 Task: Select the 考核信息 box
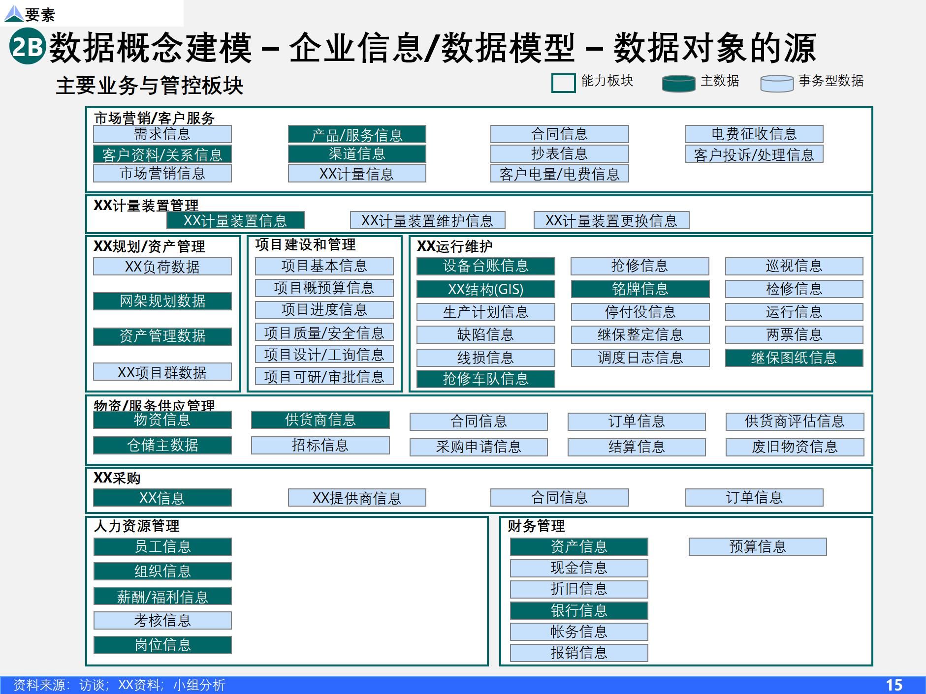click(x=162, y=620)
